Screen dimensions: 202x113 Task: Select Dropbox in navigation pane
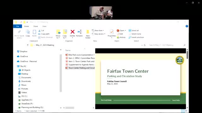[x=22, y=51]
